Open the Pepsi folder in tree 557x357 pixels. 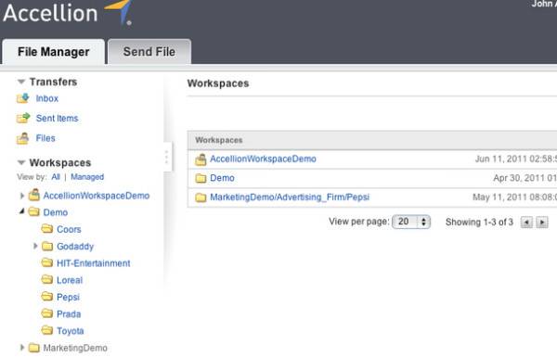(68, 297)
